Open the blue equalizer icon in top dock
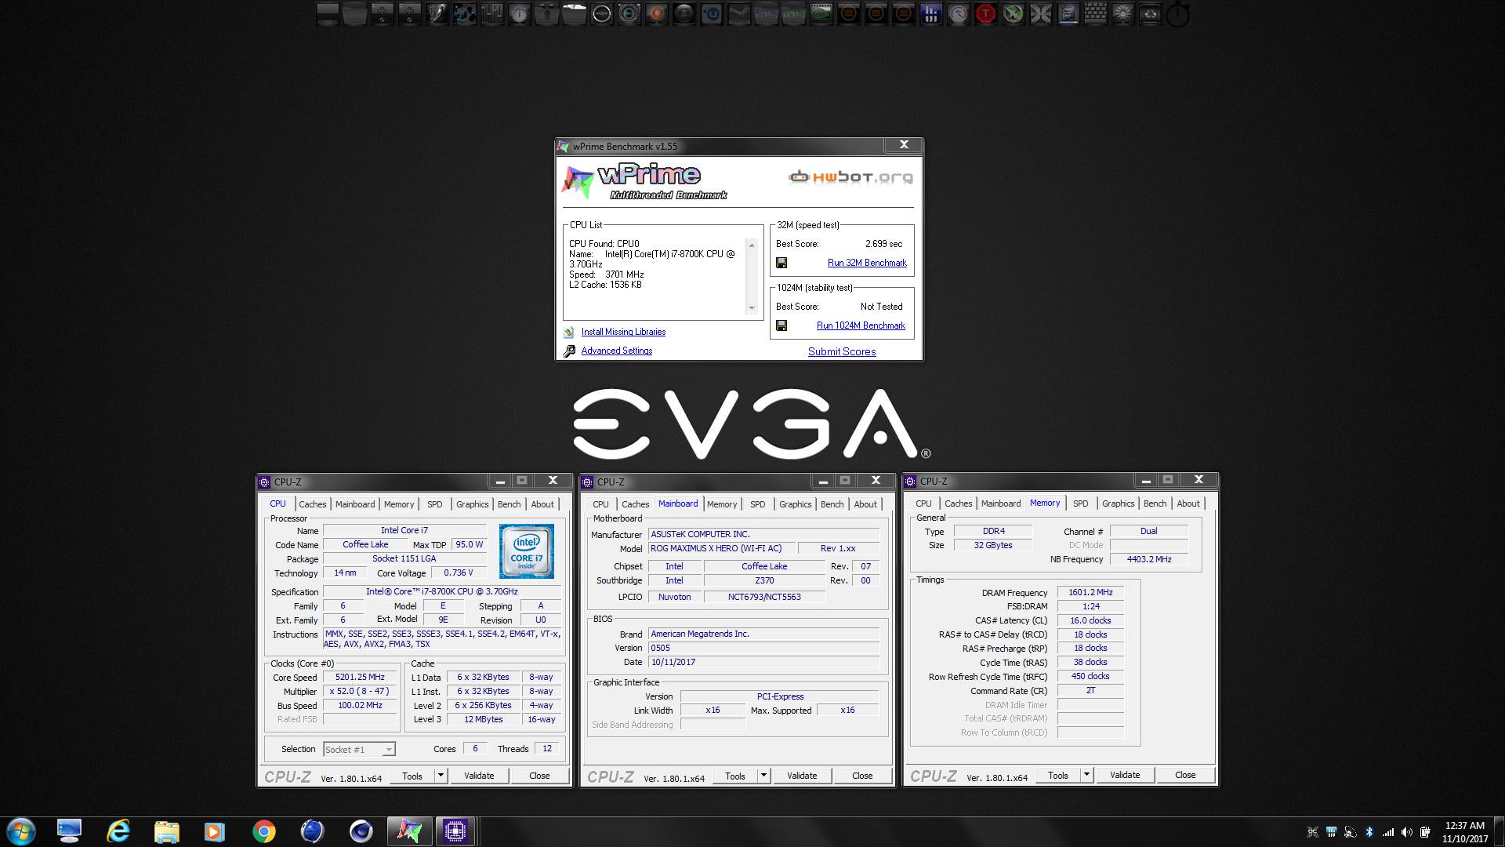Screen dimensions: 1505x847 coord(930,14)
